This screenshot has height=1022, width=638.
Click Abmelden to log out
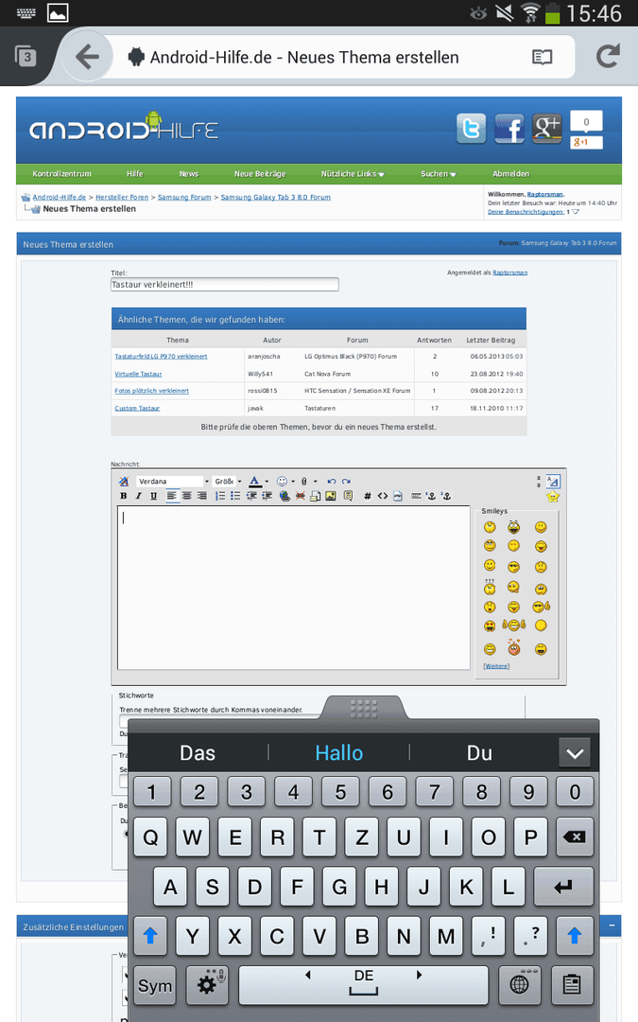511,174
